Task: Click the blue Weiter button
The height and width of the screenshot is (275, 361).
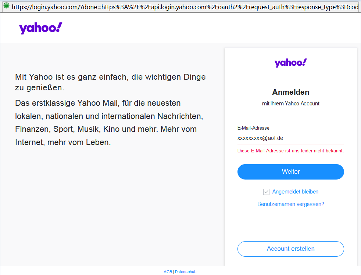Action: pyautogui.click(x=290, y=172)
